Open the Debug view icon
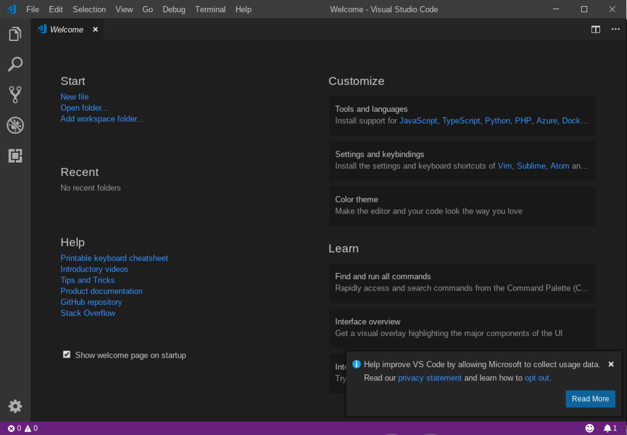 (15, 125)
